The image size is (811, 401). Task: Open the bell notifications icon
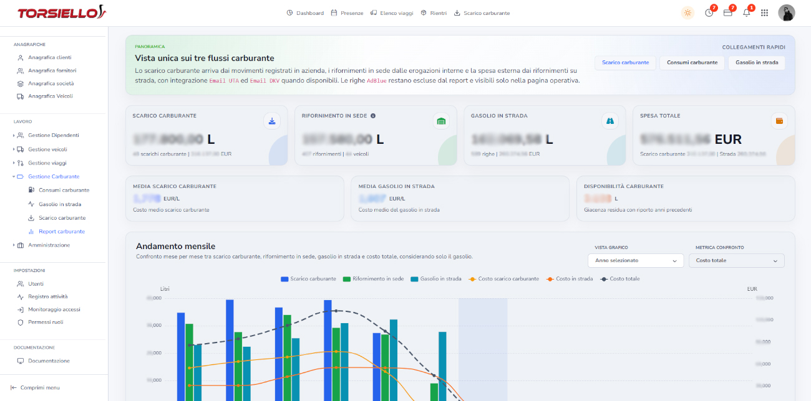pyautogui.click(x=746, y=12)
